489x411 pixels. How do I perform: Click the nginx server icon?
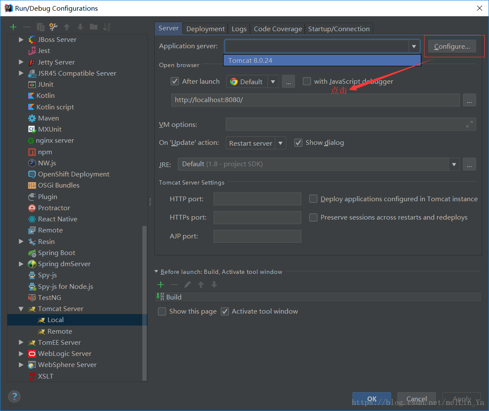pos(31,141)
